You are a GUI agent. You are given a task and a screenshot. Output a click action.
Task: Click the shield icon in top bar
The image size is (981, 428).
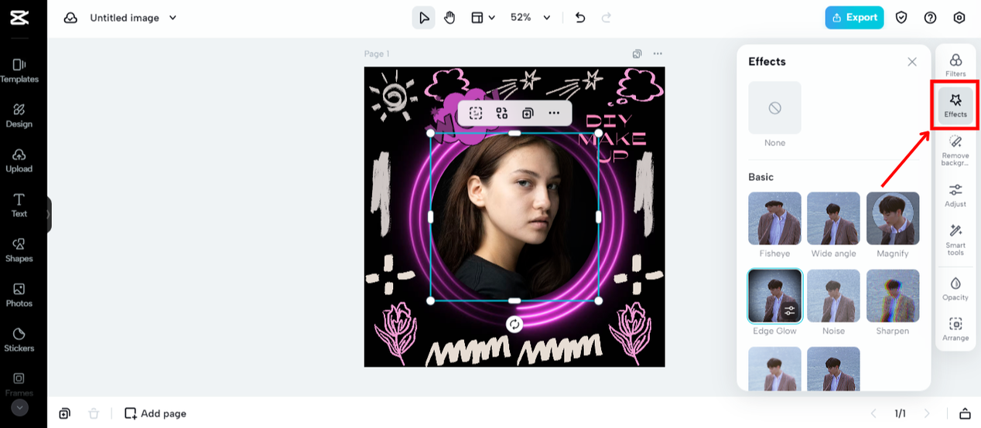(901, 18)
